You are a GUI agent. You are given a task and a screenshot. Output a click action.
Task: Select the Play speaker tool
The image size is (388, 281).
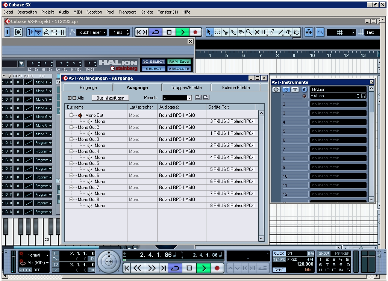[288, 32]
